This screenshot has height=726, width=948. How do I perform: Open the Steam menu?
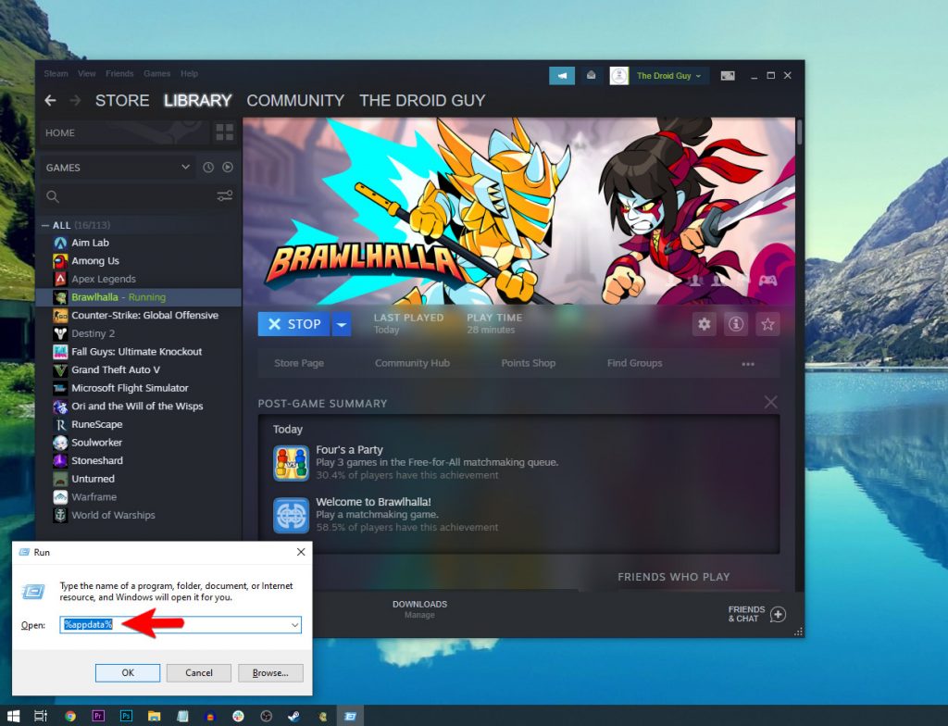pos(56,73)
